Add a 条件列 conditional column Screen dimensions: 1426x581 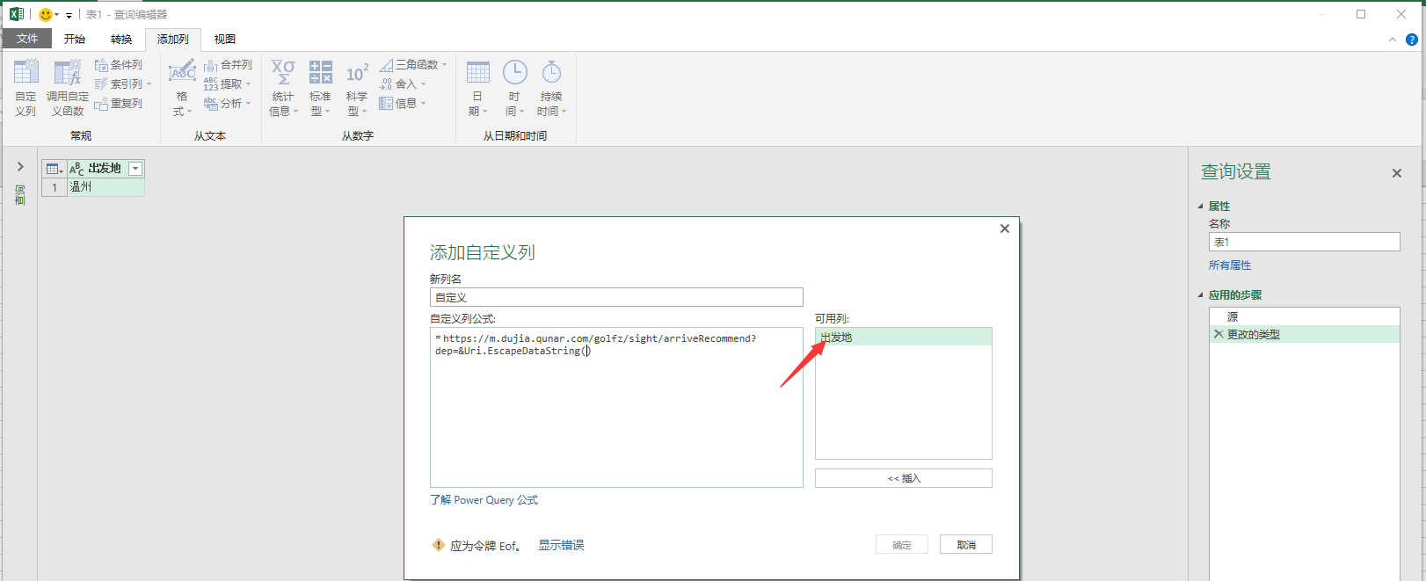click(x=119, y=65)
